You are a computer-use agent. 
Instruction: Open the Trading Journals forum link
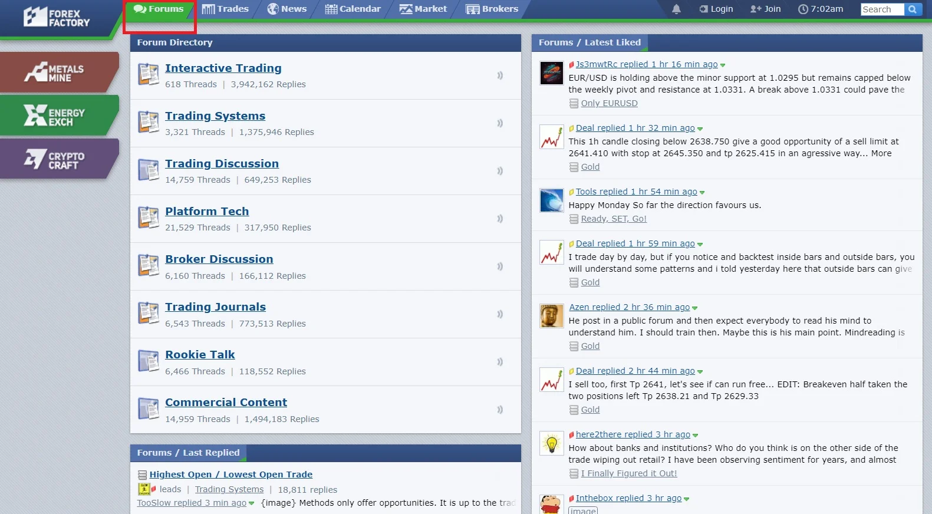(x=216, y=307)
